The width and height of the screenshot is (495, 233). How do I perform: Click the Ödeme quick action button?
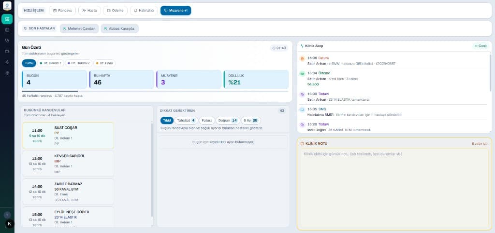115,11
